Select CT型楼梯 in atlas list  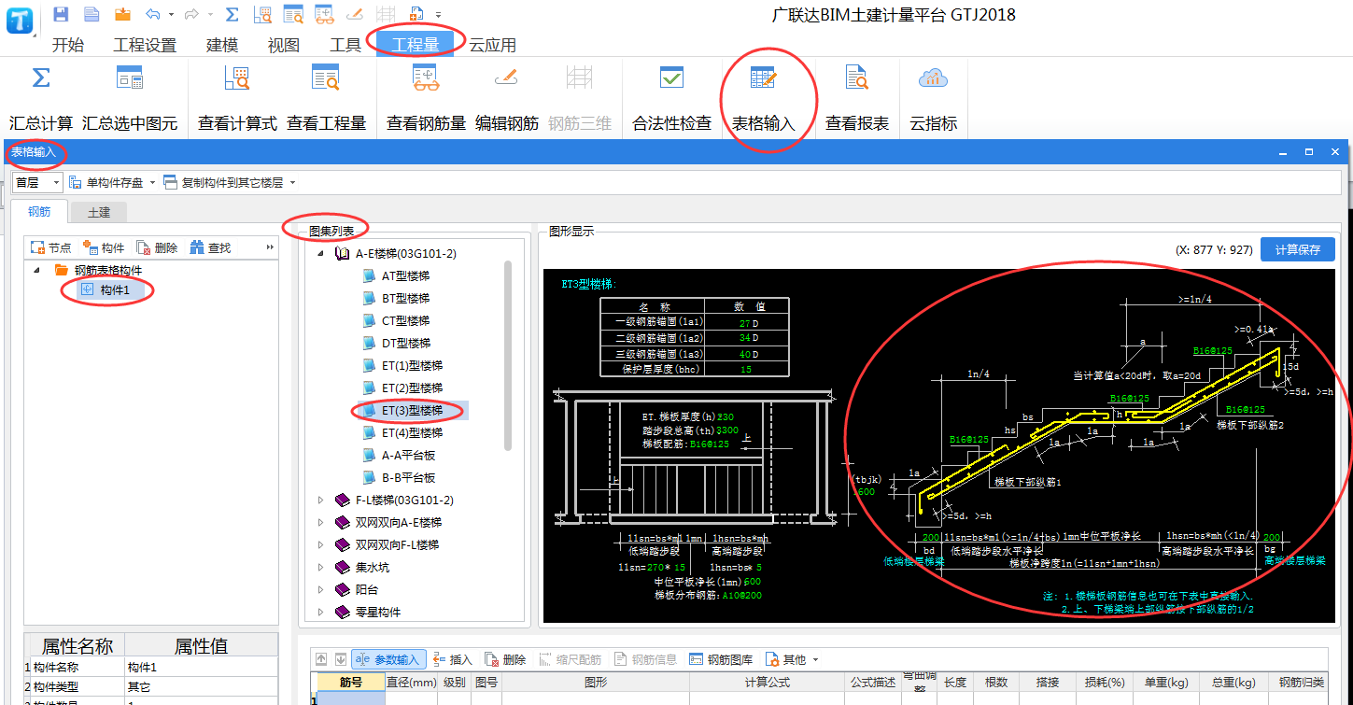click(405, 320)
